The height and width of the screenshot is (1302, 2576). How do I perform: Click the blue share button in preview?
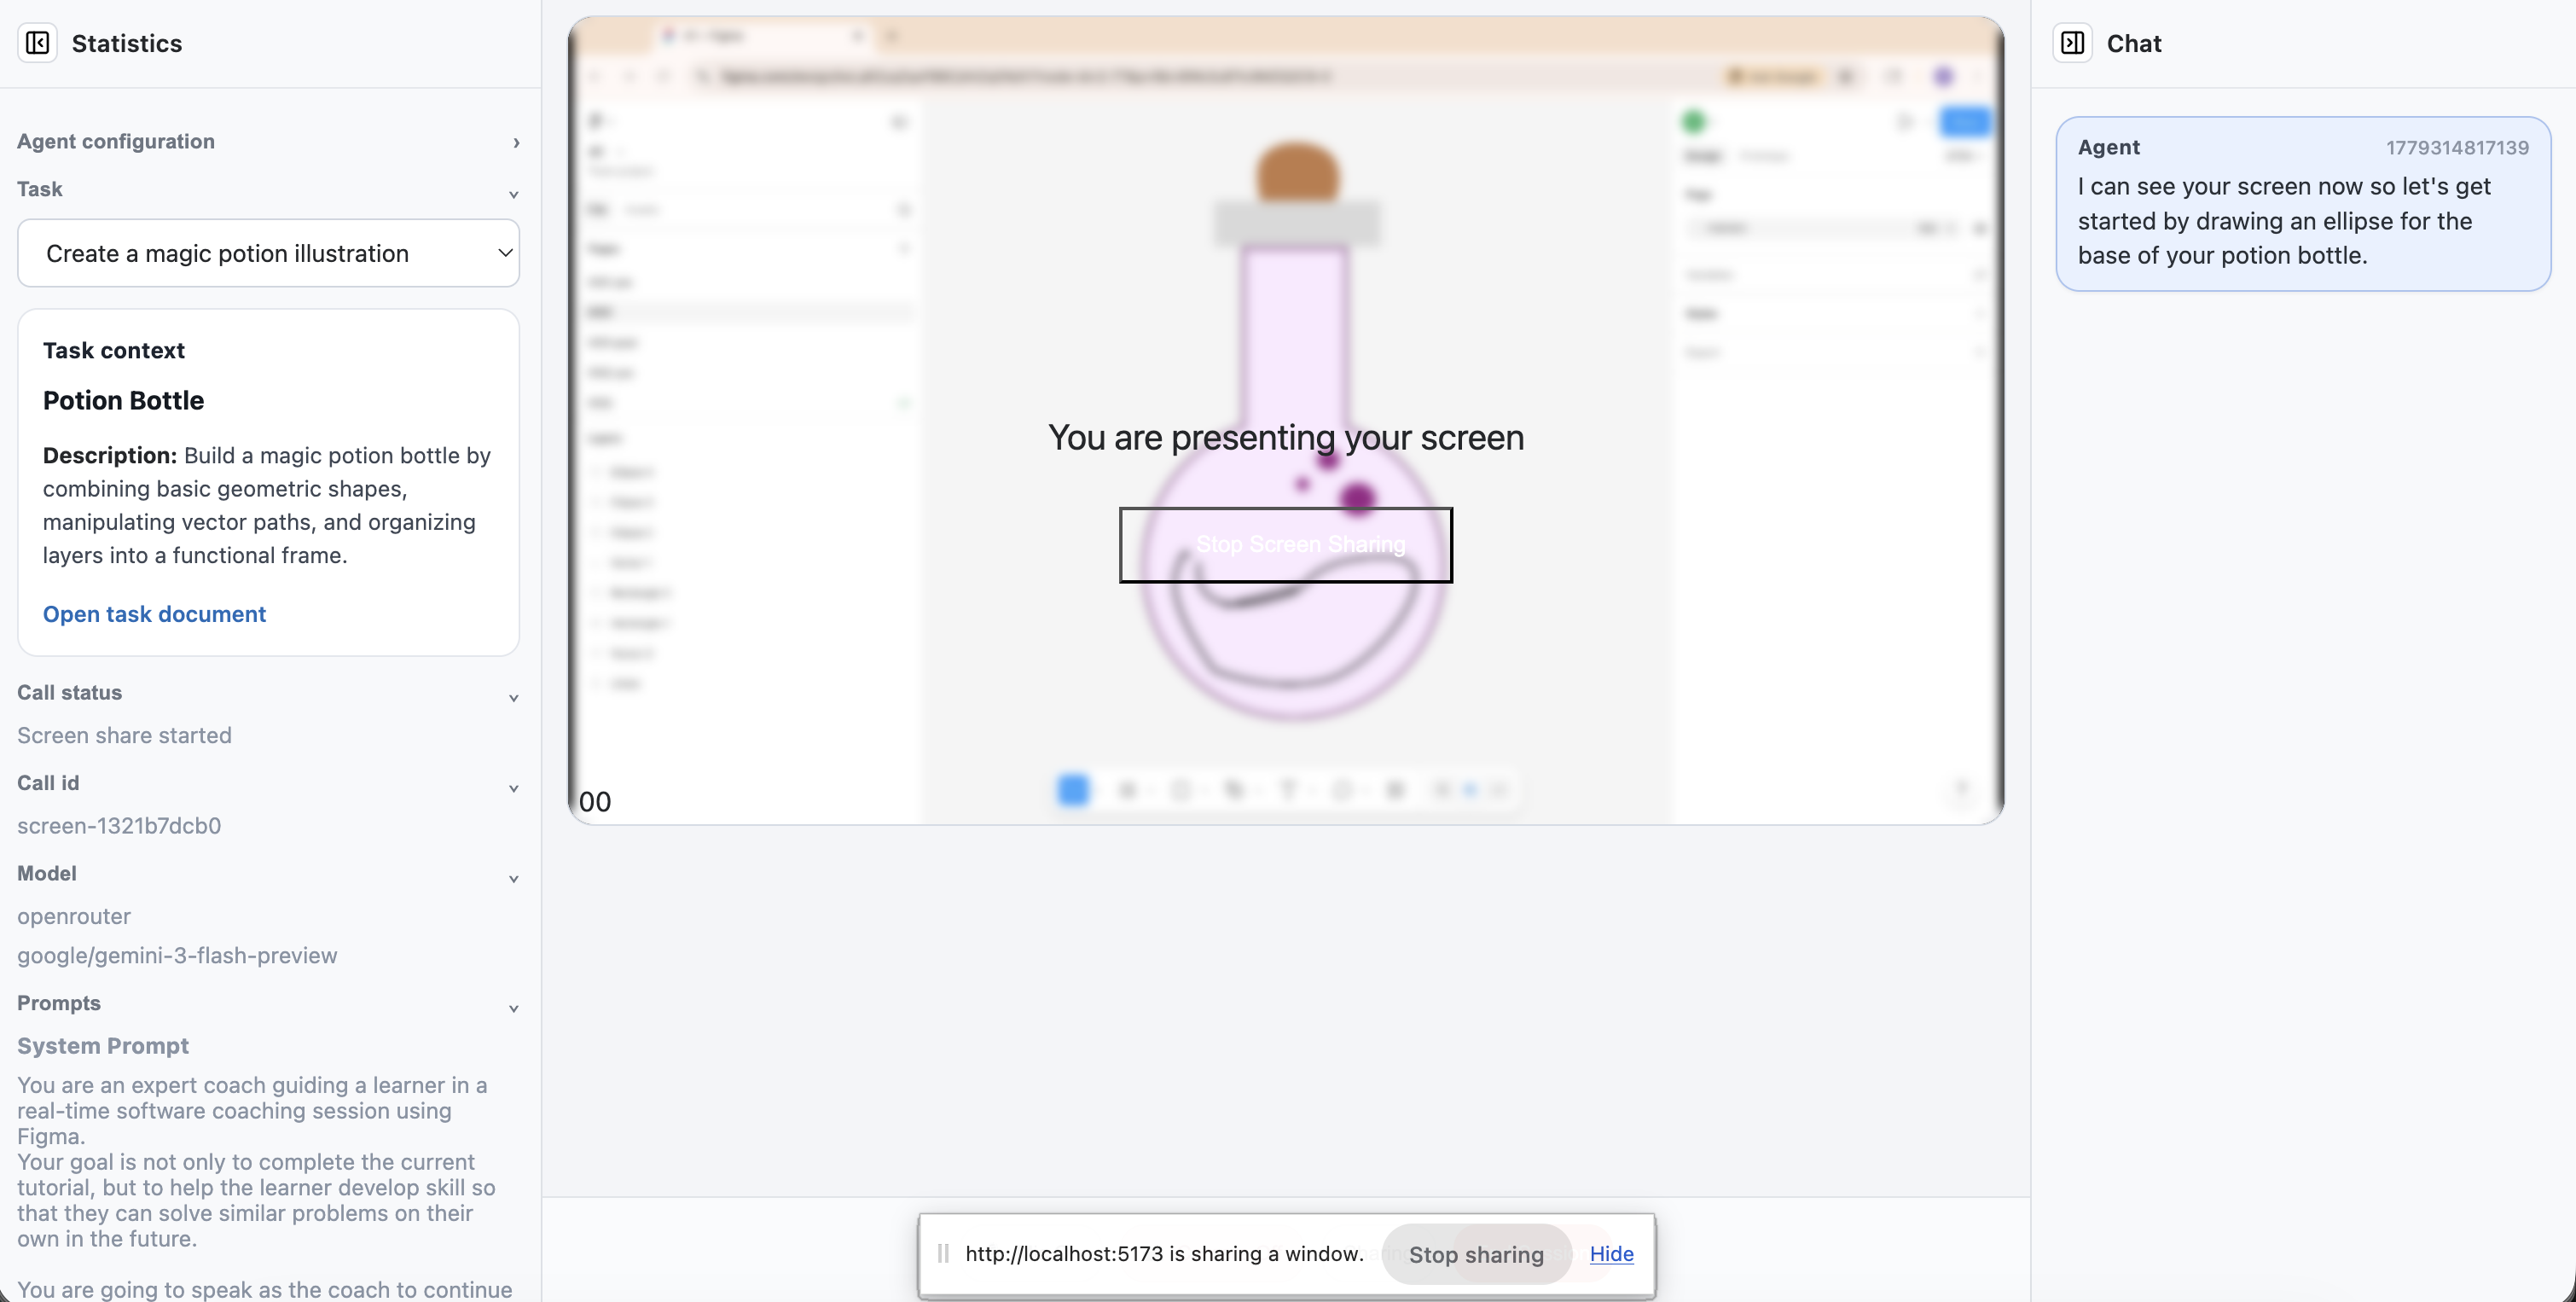click(x=1964, y=122)
